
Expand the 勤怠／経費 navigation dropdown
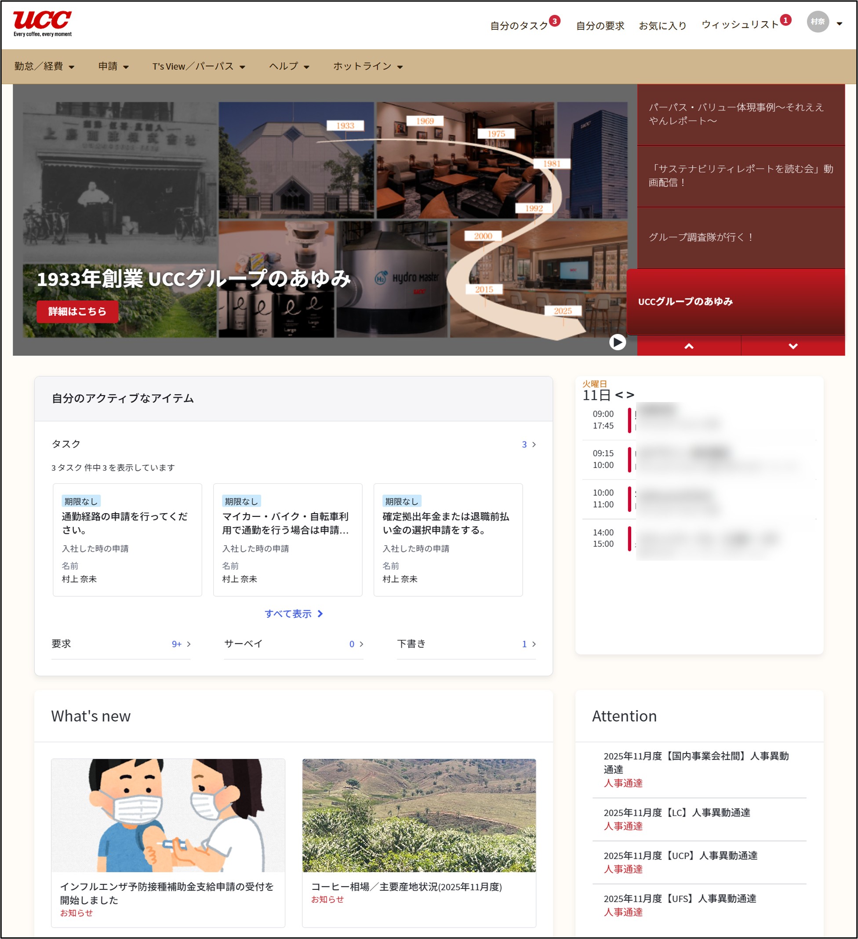tap(44, 66)
